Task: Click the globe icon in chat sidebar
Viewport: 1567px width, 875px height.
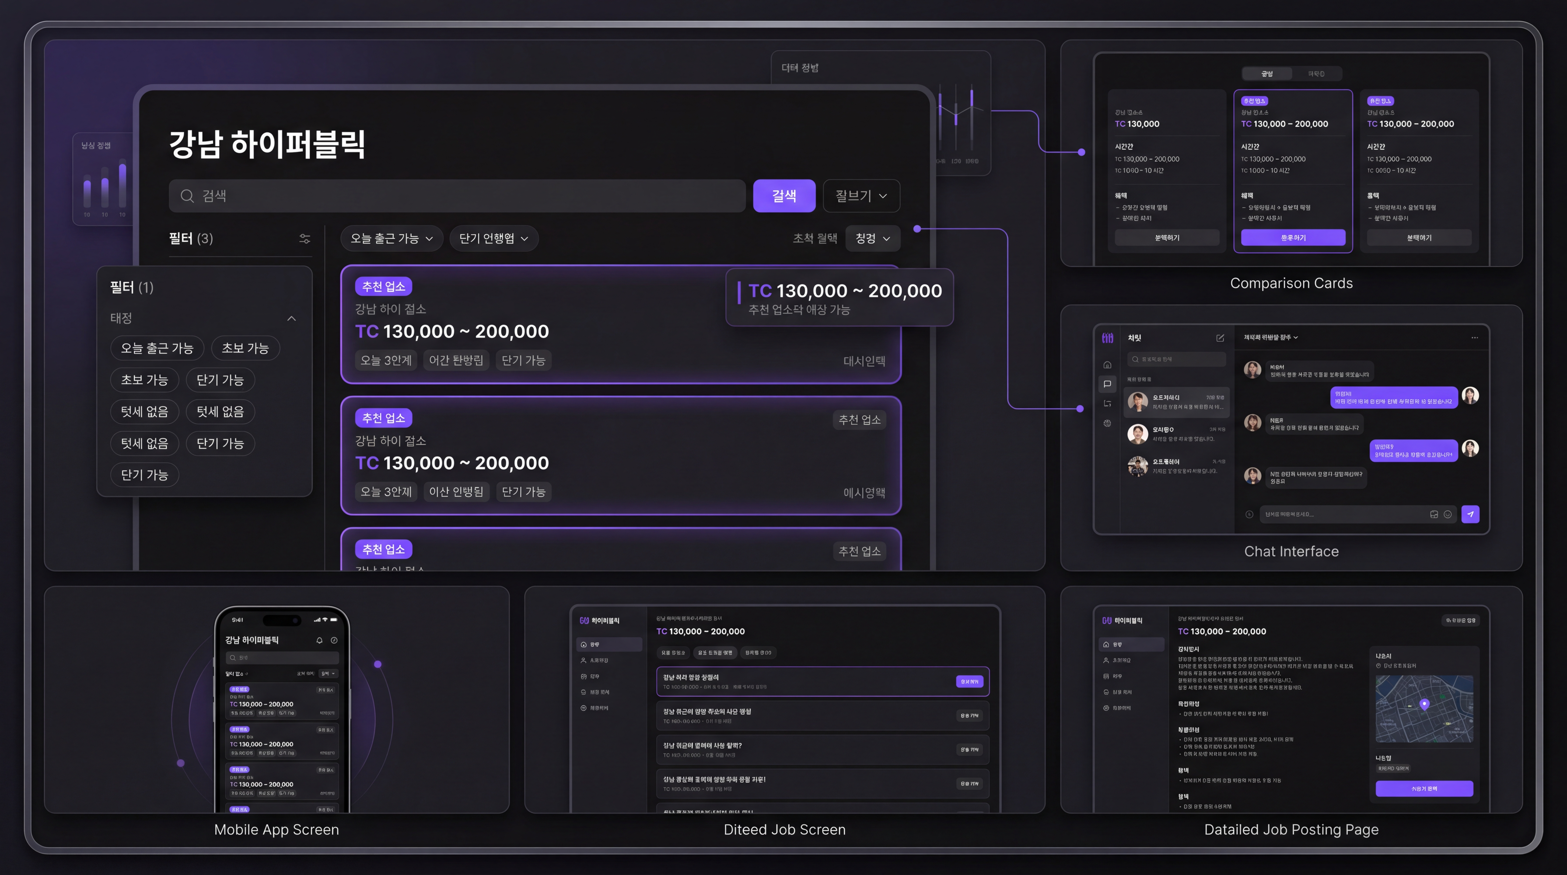Action: click(1107, 424)
